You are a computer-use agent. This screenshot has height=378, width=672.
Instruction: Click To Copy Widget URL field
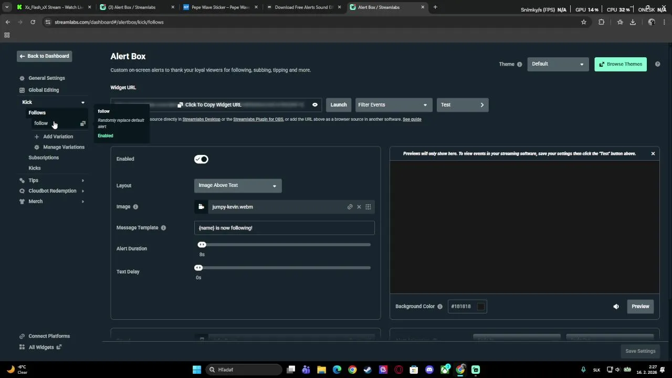click(x=216, y=105)
